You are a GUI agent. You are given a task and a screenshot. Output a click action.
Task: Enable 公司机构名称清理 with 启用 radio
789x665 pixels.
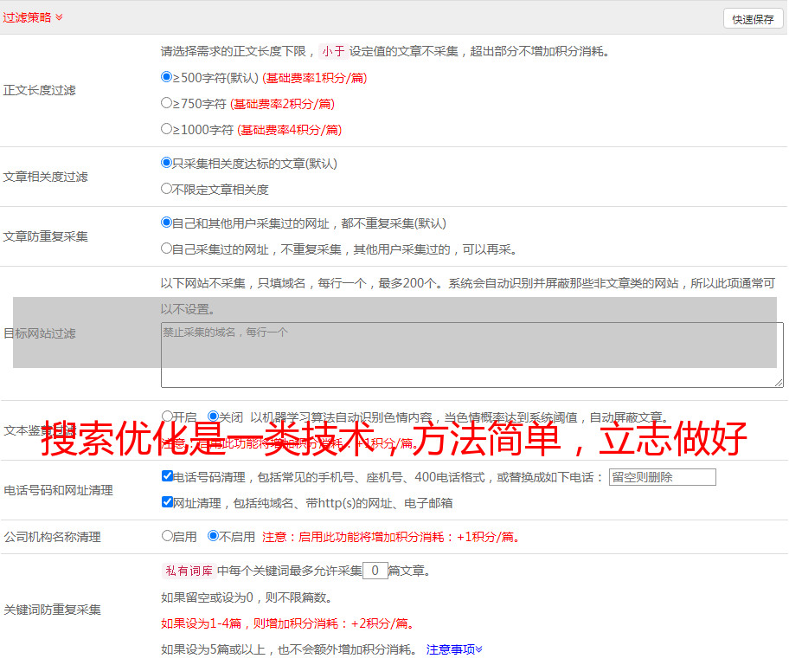pyautogui.click(x=167, y=536)
